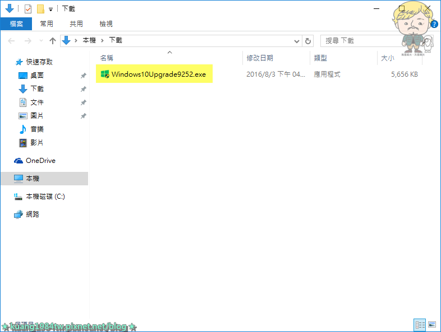Switch to details view in status bar
Screen dimensions: 441x332
coord(420,325)
